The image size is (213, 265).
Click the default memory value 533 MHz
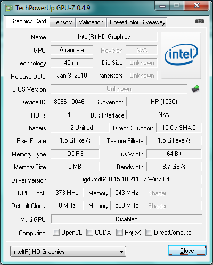(126, 205)
